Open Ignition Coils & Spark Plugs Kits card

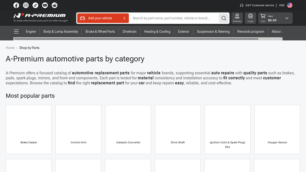228,130
